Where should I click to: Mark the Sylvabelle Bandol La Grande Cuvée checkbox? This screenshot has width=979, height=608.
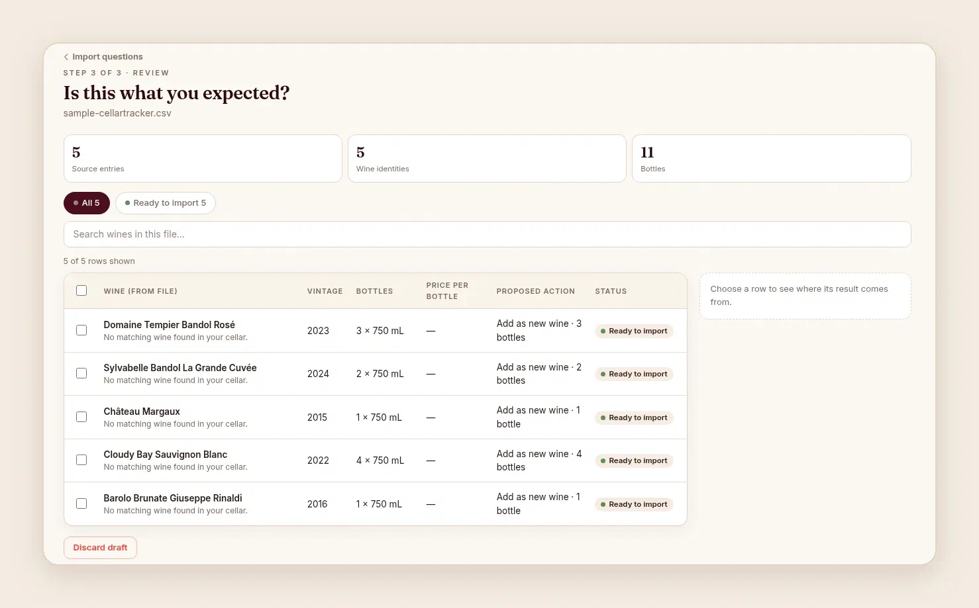pos(81,373)
